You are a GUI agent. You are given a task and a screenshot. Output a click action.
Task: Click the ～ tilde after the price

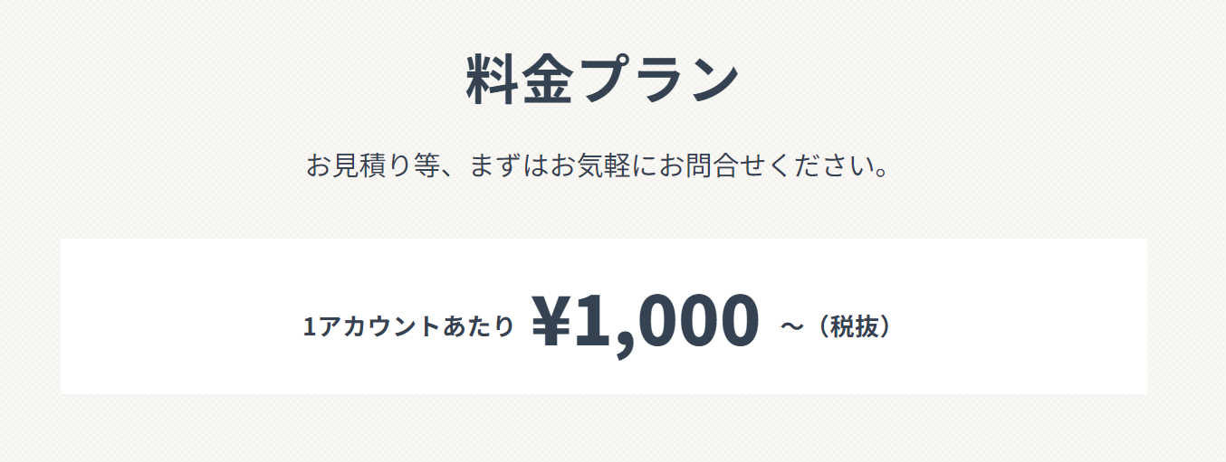click(791, 326)
